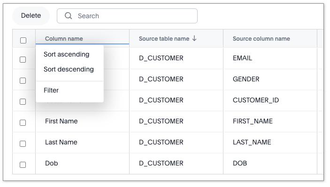Click the magnifying glass search icon
This screenshot has width=330, height=187.
click(68, 16)
